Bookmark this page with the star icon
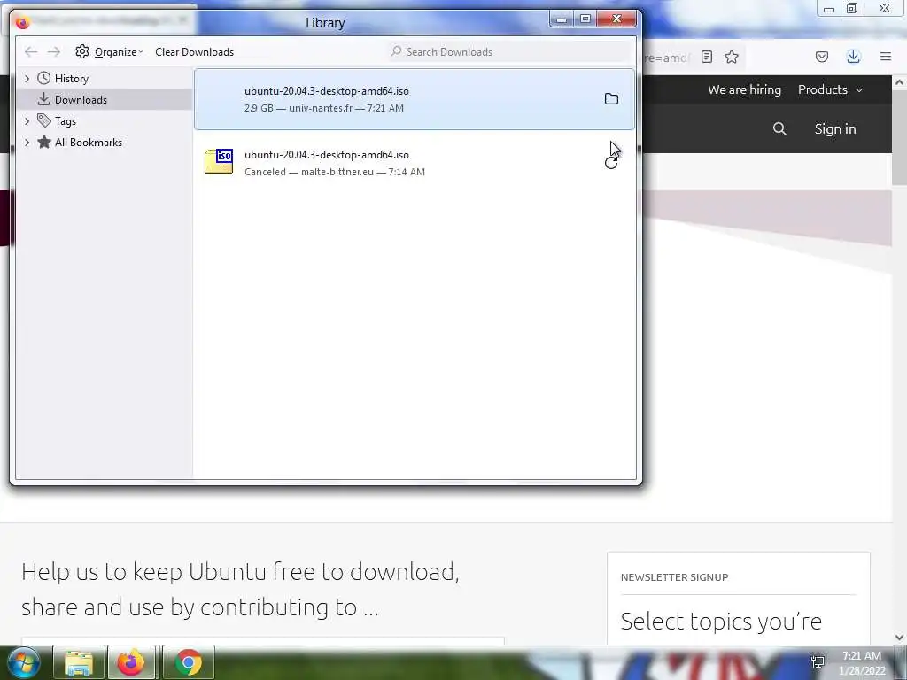Image resolution: width=907 pixels, height=680 pixels. point(732,57)
